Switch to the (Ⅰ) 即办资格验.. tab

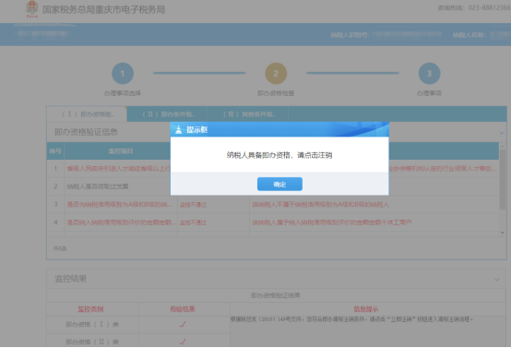click(x=87, y=114)
